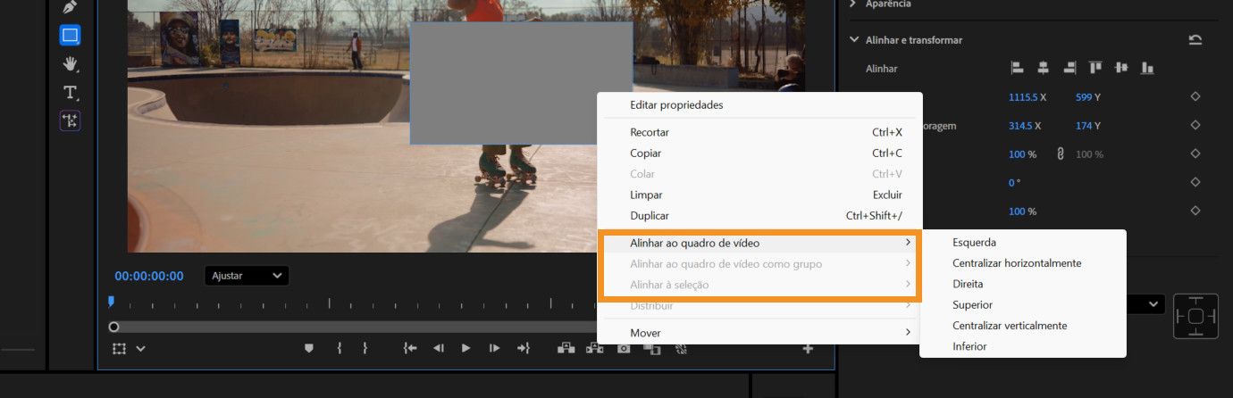Click the Mark In bracket button
This screenshot has height=398, width=1233.
[x=339, y=349]
